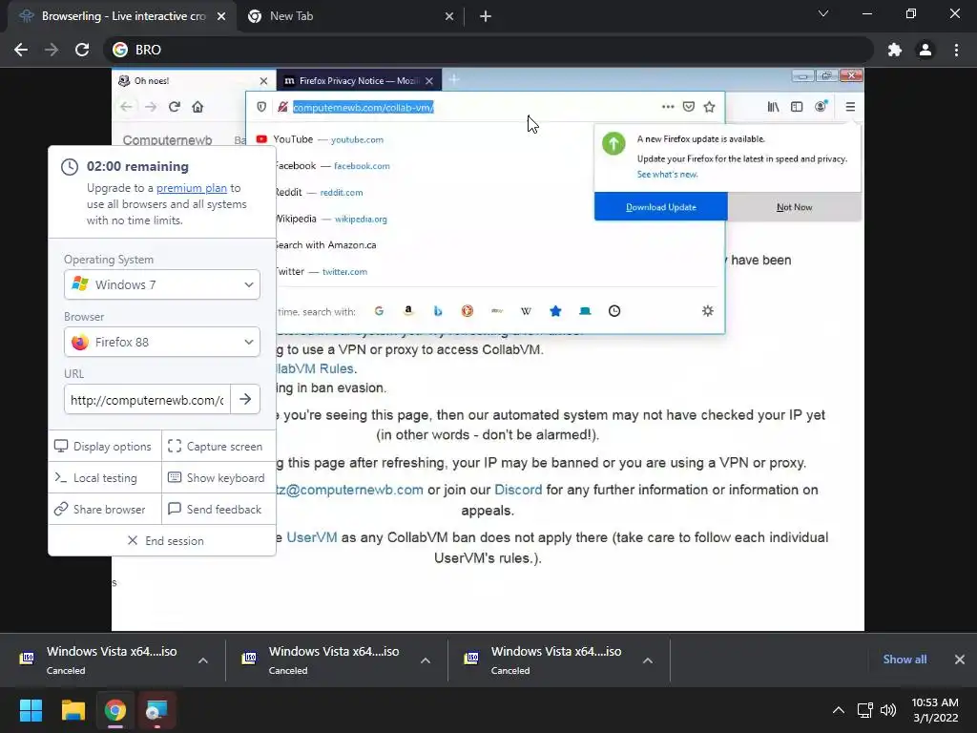Open the Firefox account icon

821,106
